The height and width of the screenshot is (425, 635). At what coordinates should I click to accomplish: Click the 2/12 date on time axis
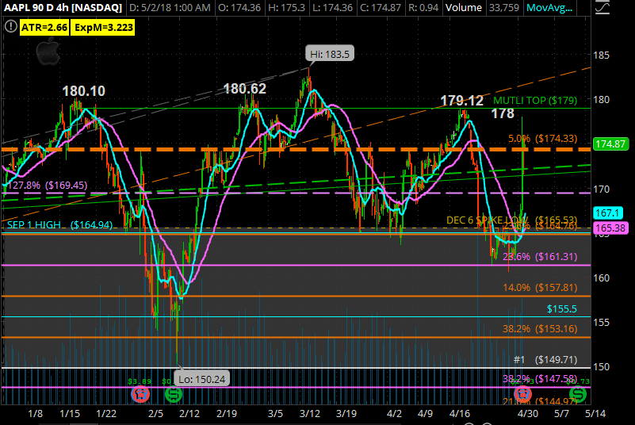189,414
